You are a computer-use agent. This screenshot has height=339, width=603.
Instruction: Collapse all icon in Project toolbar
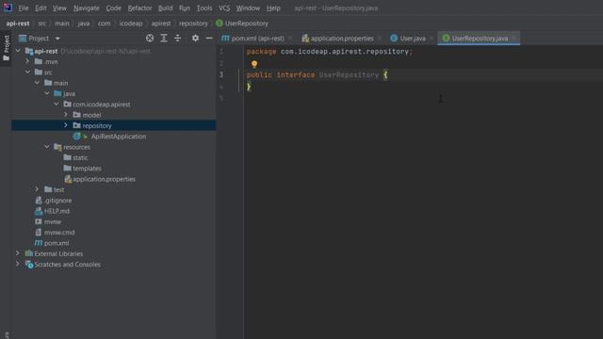pyautogui.click(x=178, y=38)
